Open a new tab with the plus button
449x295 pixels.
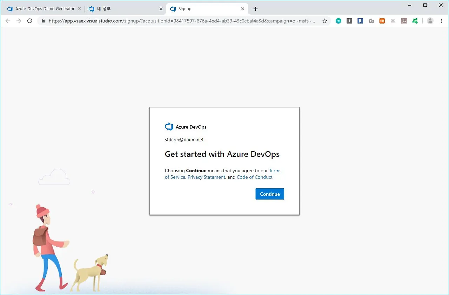[255, 8]
